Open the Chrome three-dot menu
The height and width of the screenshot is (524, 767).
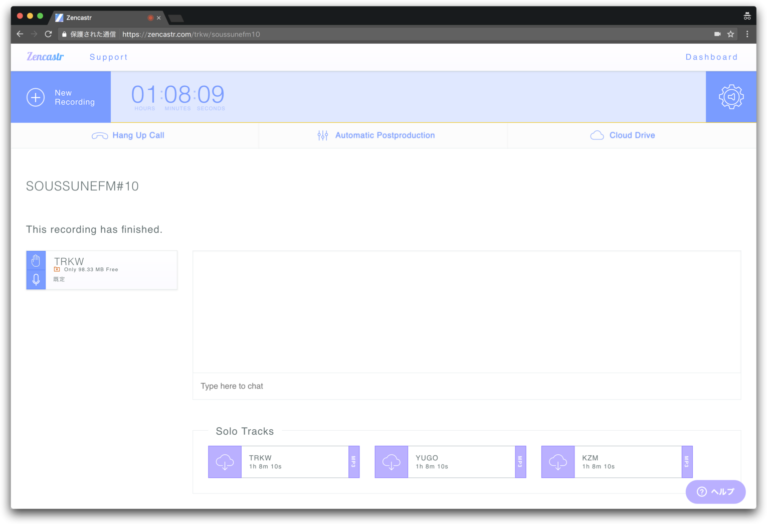[747, 34]
